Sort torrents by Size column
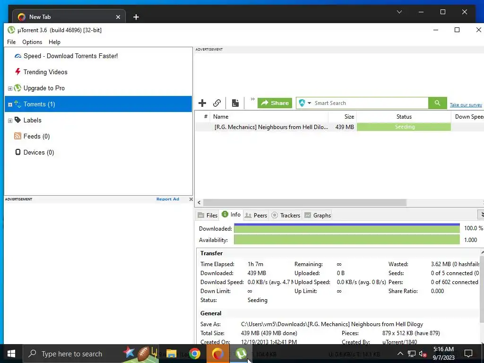Viewport: 484px width, 363px height. (342, 117)
